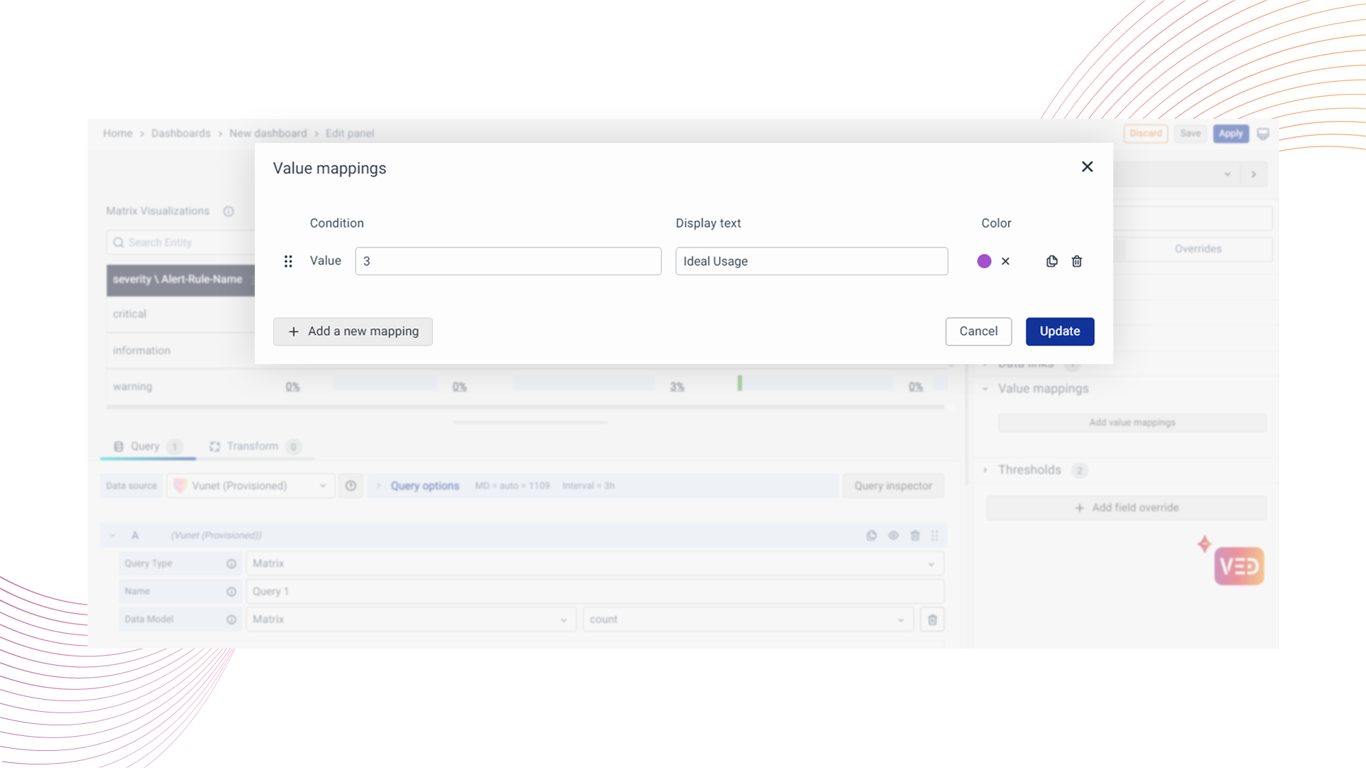
Task: Expand the Thresholds section
Action: tap(1029, 470)
